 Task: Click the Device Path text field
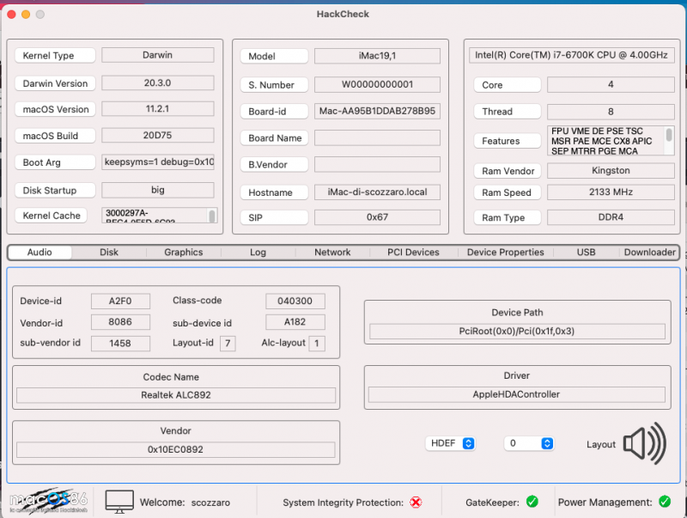tap(517, 332)
